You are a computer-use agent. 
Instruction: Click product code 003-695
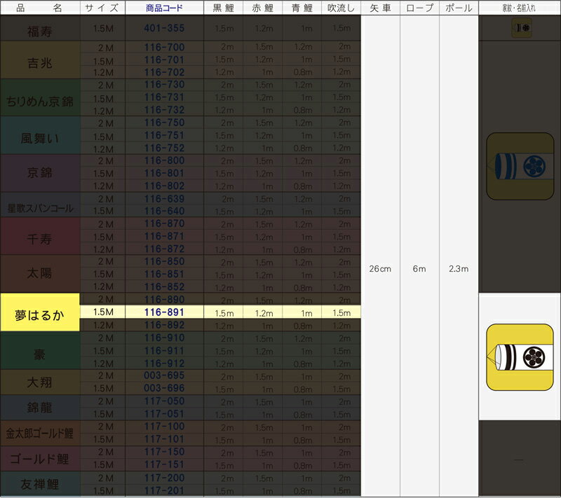tap(164, 376)
